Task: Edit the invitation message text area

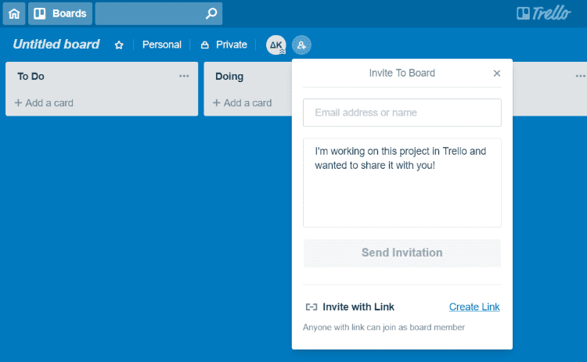Action: (402, 183)
